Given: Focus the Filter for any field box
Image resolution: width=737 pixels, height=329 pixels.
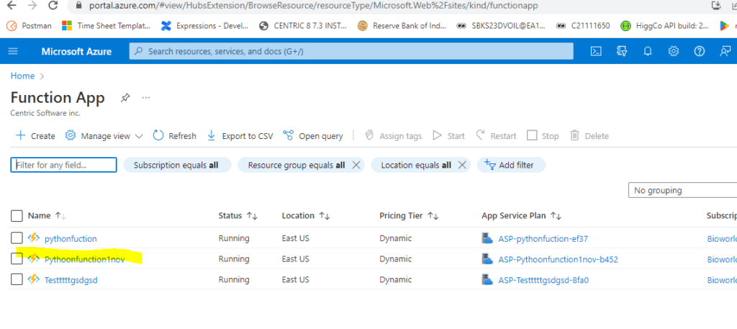Looking at the screenshot, I should point(63,165).
